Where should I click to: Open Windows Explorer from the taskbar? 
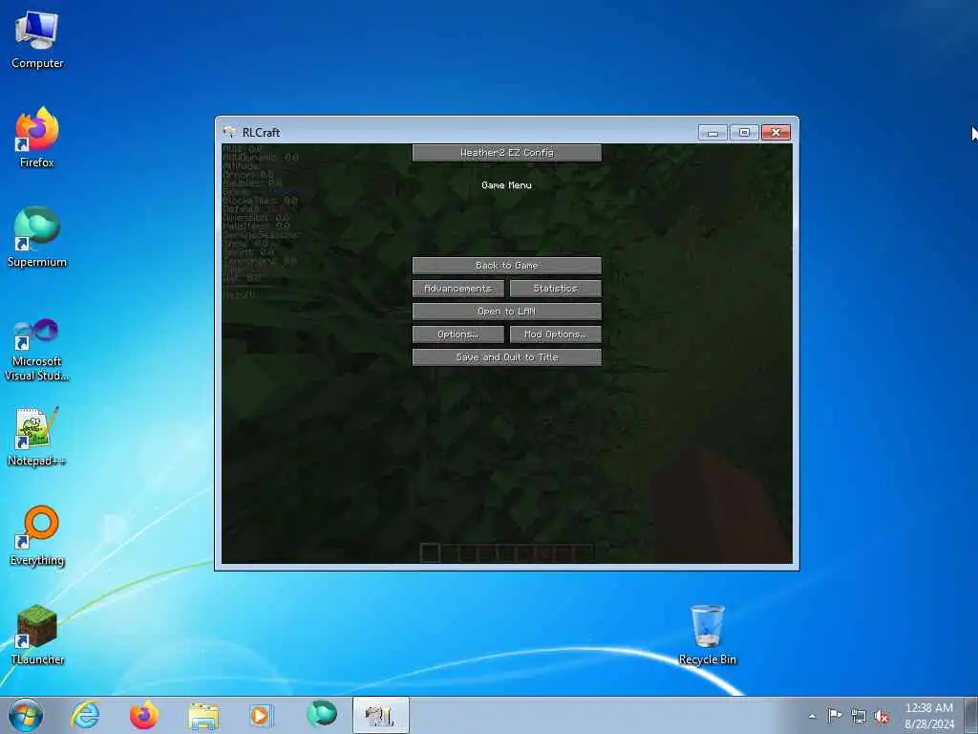(203, 715)
